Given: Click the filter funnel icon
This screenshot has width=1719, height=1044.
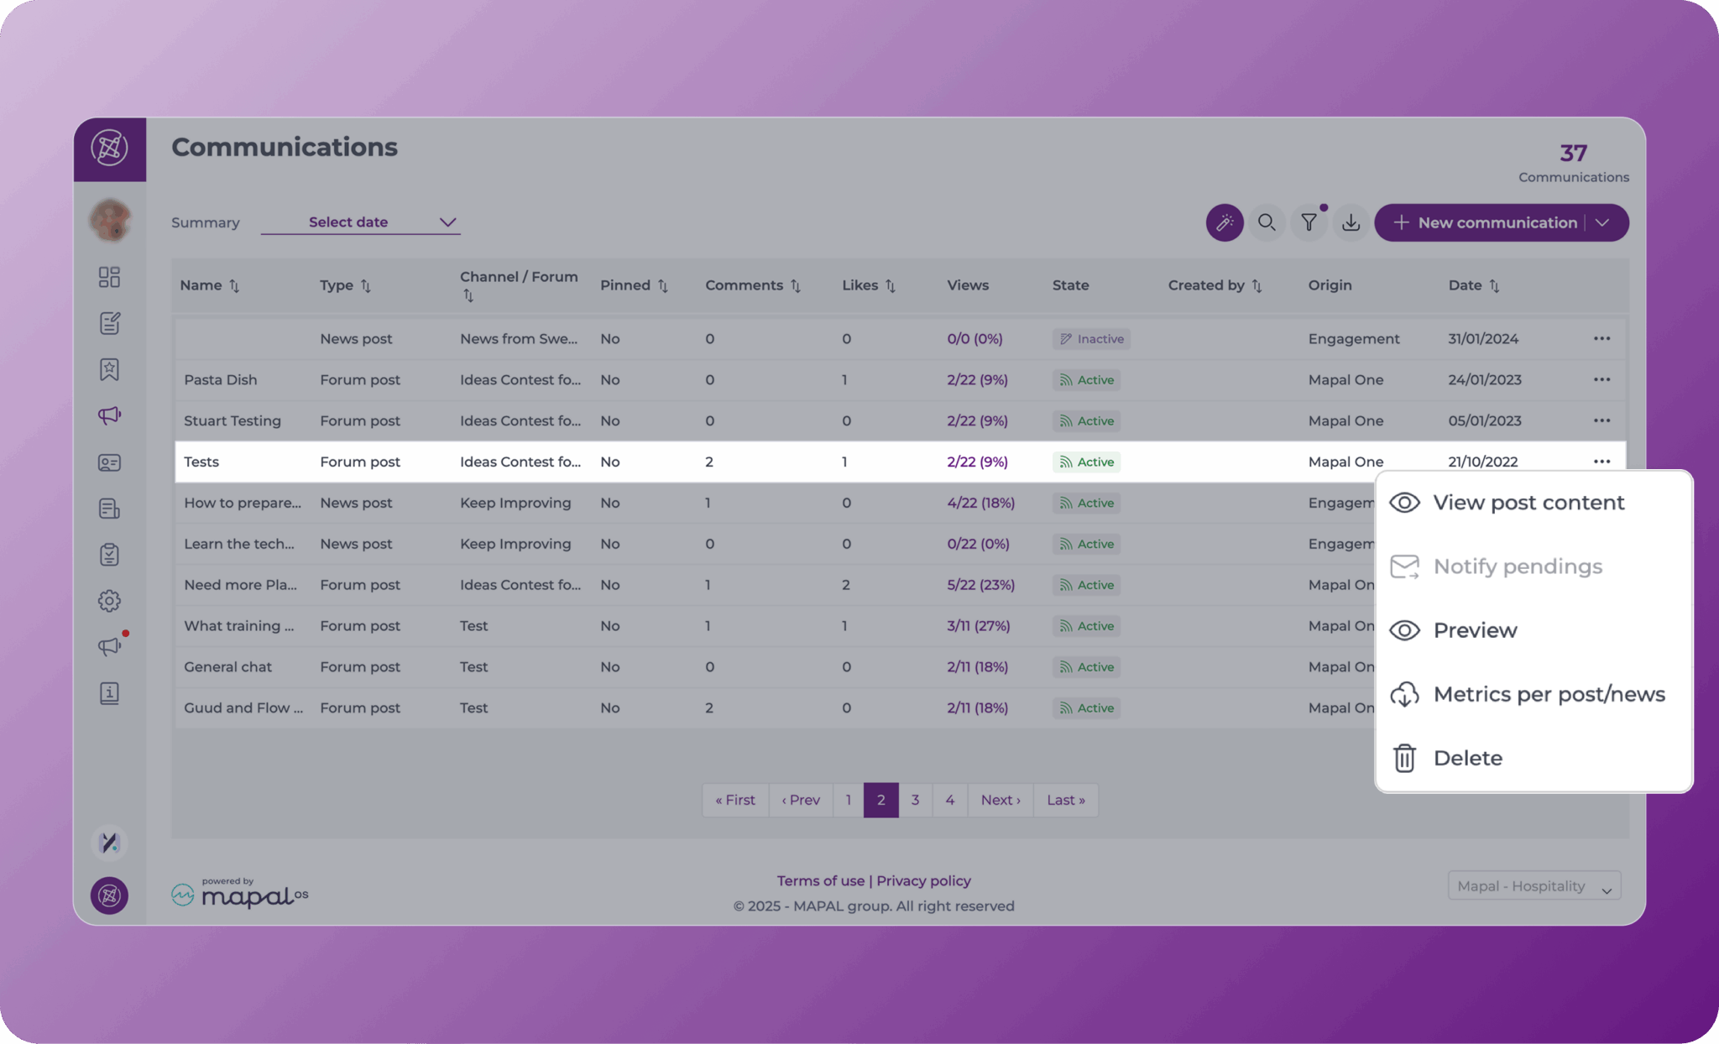Looking at the screenshot, I should click(x=1309, y=222).
